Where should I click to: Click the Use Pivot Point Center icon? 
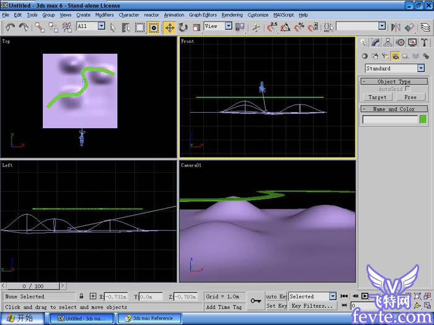point(240,27)
